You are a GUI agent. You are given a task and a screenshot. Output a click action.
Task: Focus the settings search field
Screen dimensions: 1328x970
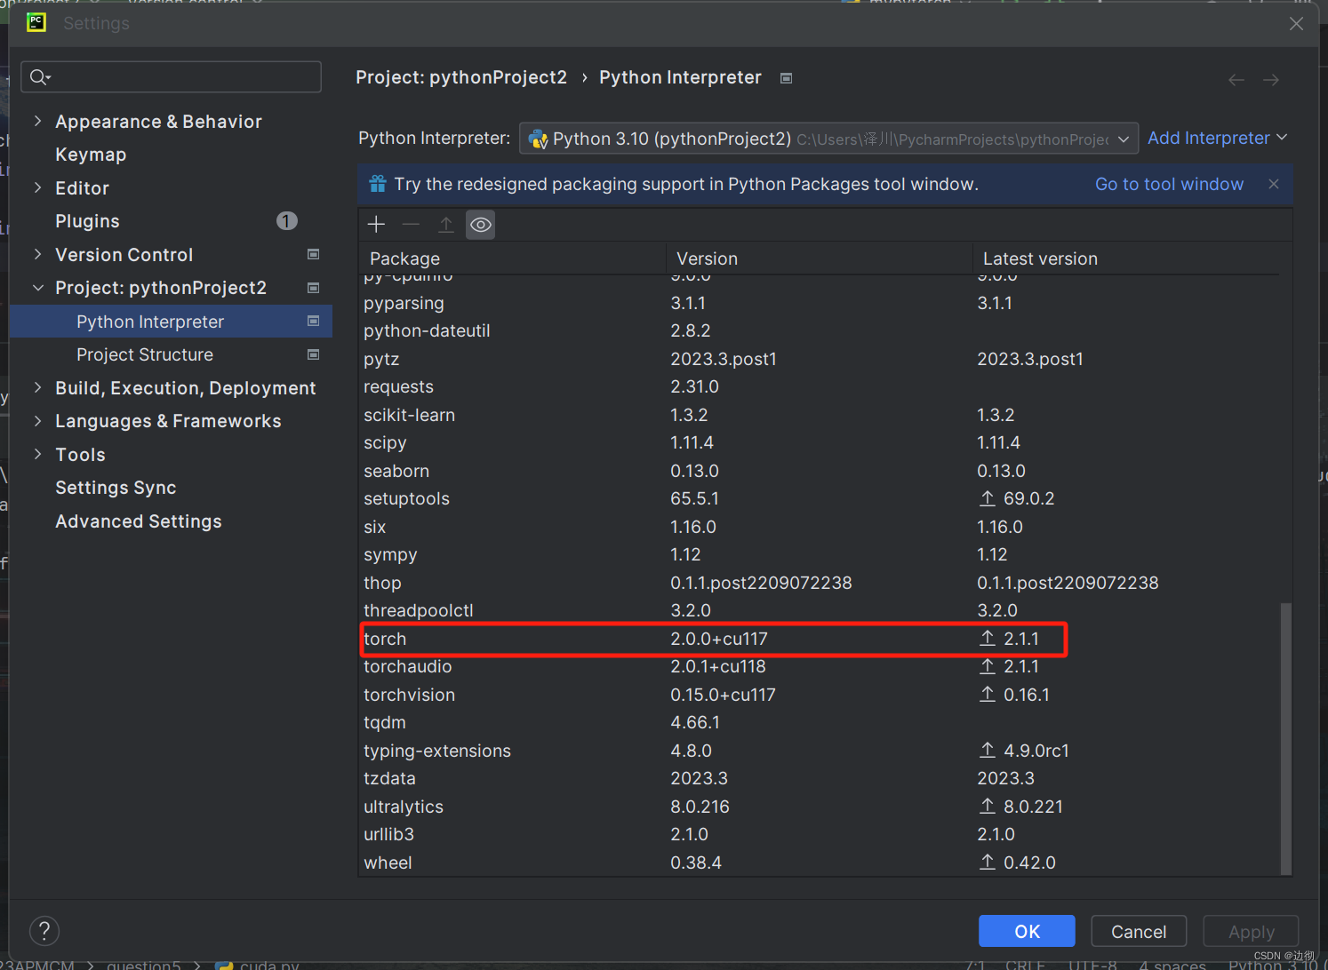point(171,77)
